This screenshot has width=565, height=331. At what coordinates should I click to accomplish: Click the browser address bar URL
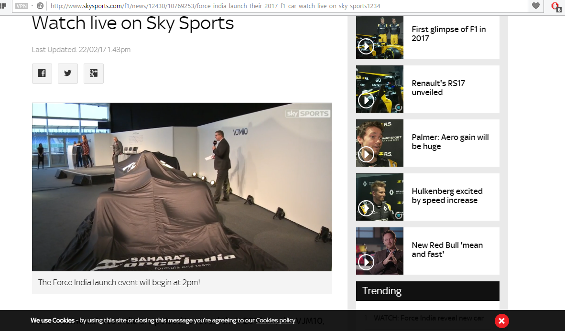click(216, 6)
